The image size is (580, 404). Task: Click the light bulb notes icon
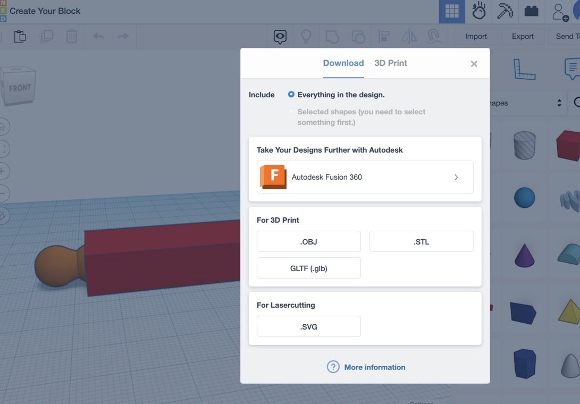pyautogui.click(x=306, y=36)
